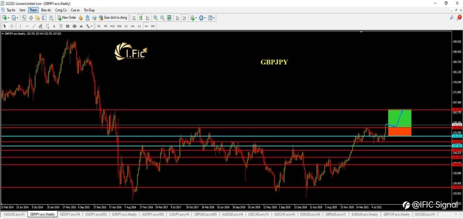
Task: Switch to the DJCUSD.ecn,H1 chart tab
Action: (x=425, y=214)
